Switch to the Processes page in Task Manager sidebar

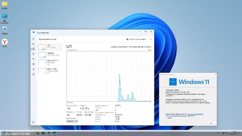point(33,44)
